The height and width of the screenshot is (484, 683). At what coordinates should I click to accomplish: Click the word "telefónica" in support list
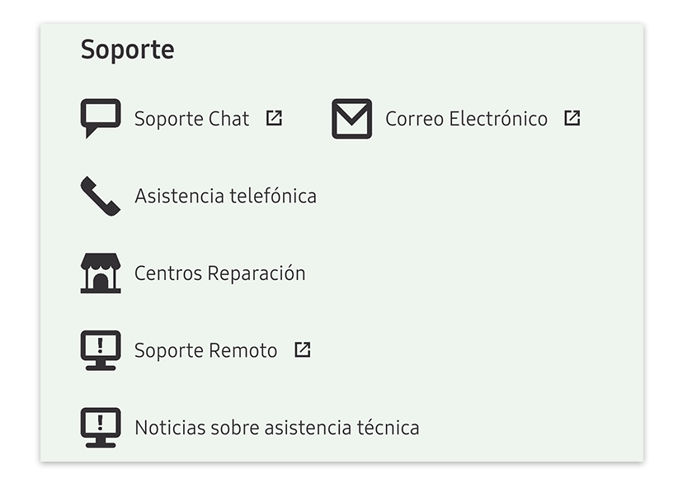pyautogui.click(x=272, y=197)
